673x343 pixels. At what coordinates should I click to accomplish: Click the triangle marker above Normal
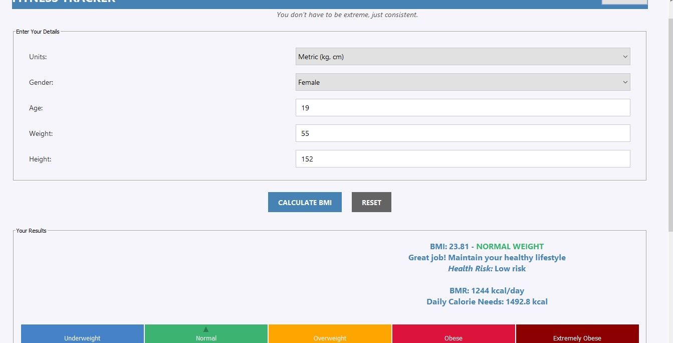click(x=206, y=329)
